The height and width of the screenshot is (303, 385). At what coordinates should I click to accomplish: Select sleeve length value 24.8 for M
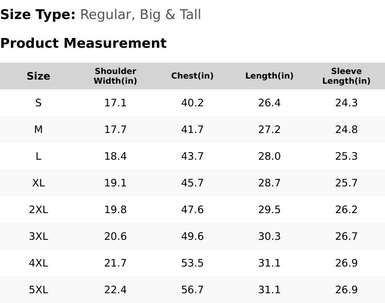(x=346, y=129)
